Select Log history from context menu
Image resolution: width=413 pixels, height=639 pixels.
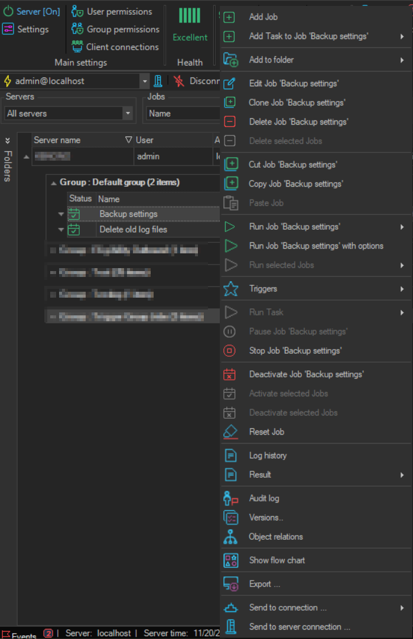pyautogui.click(x=268, y=455)
